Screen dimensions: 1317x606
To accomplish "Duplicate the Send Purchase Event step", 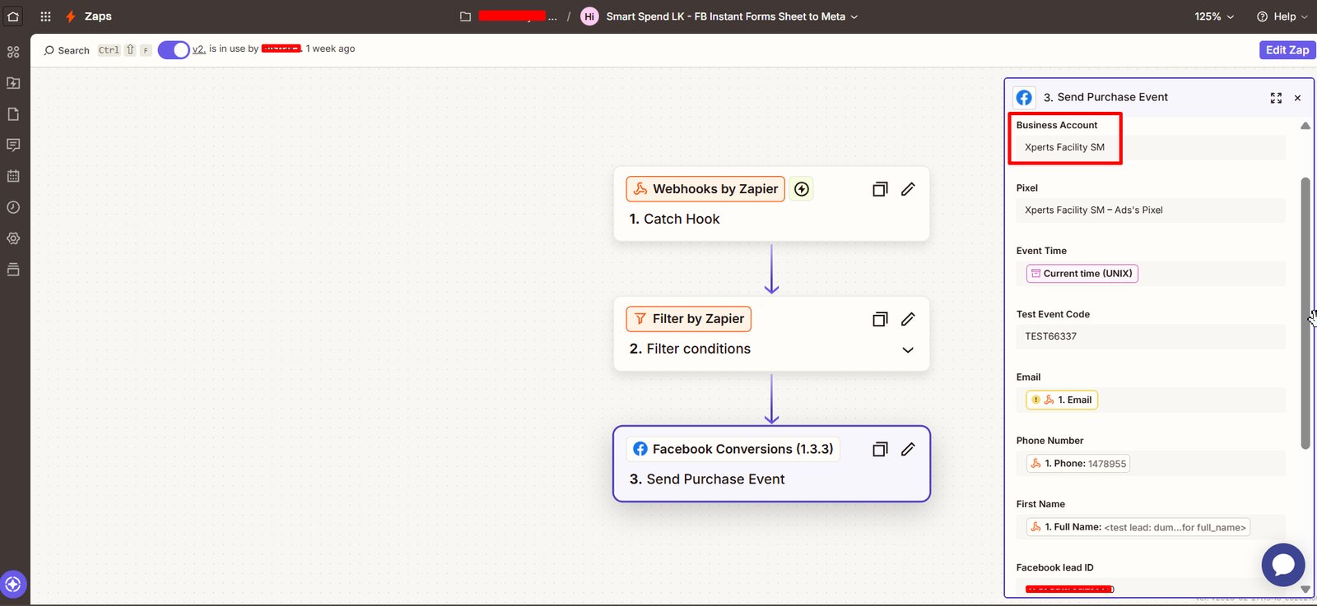I will tap(880, 449).
